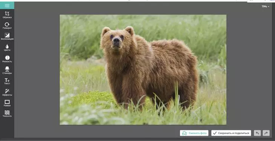Viewport: 275px width, 141px height.
Task: Select the Поворот rotate tool
Action: (7, 26)
